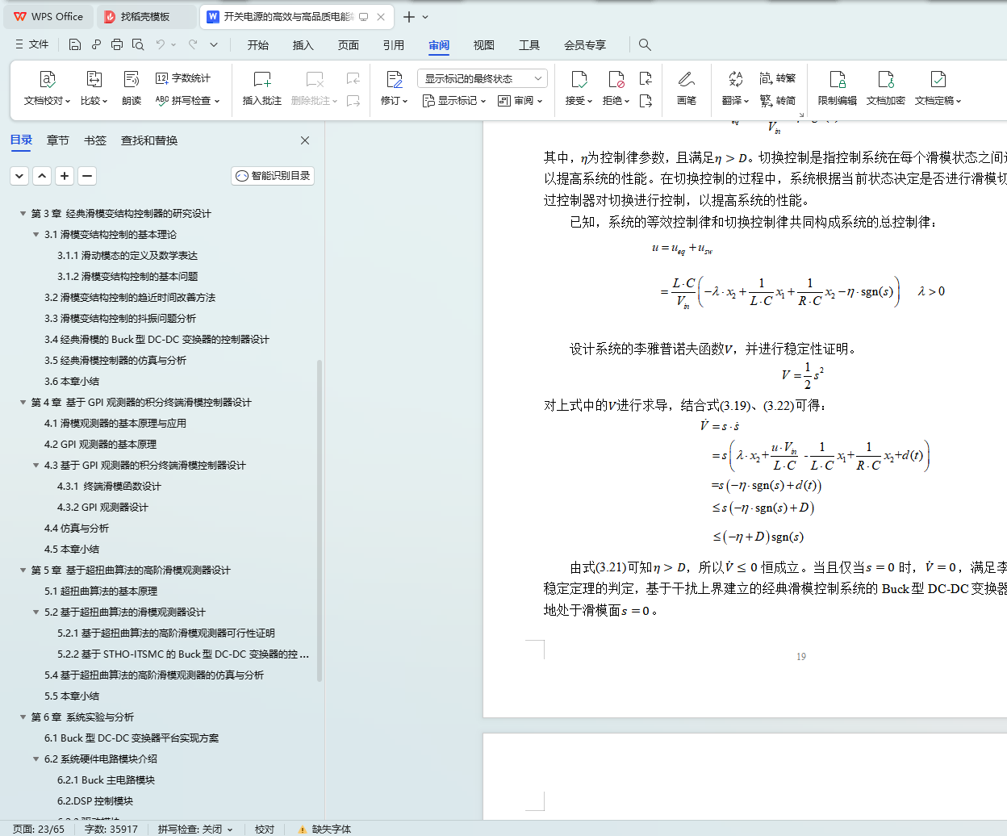Click the save document icon

75,44
